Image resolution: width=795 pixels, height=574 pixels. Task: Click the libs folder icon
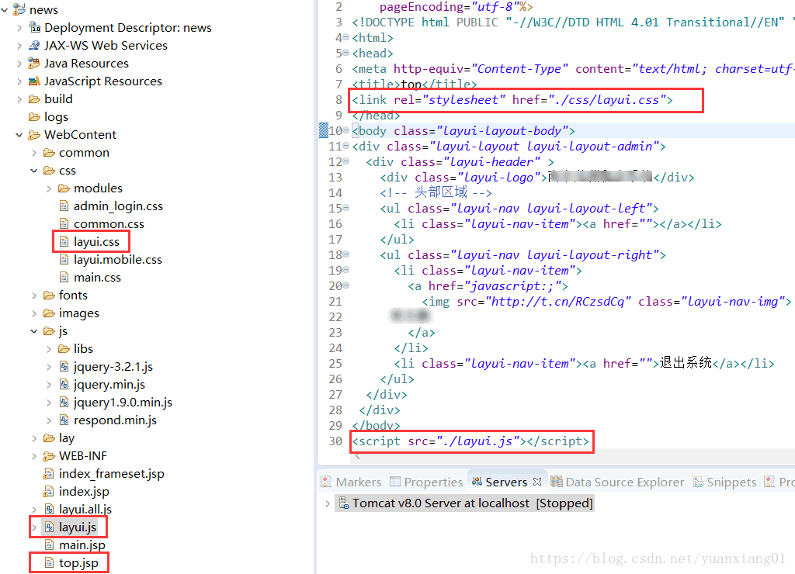(x=64, y=348)
